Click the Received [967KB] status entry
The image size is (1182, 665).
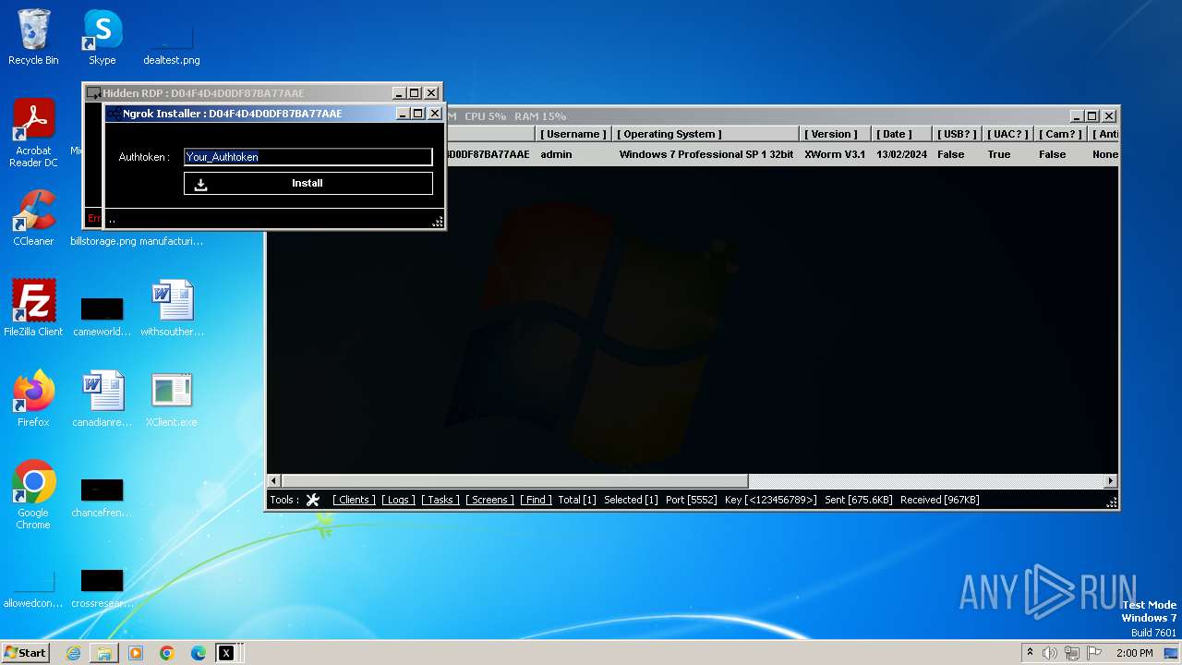coord(940,500)
